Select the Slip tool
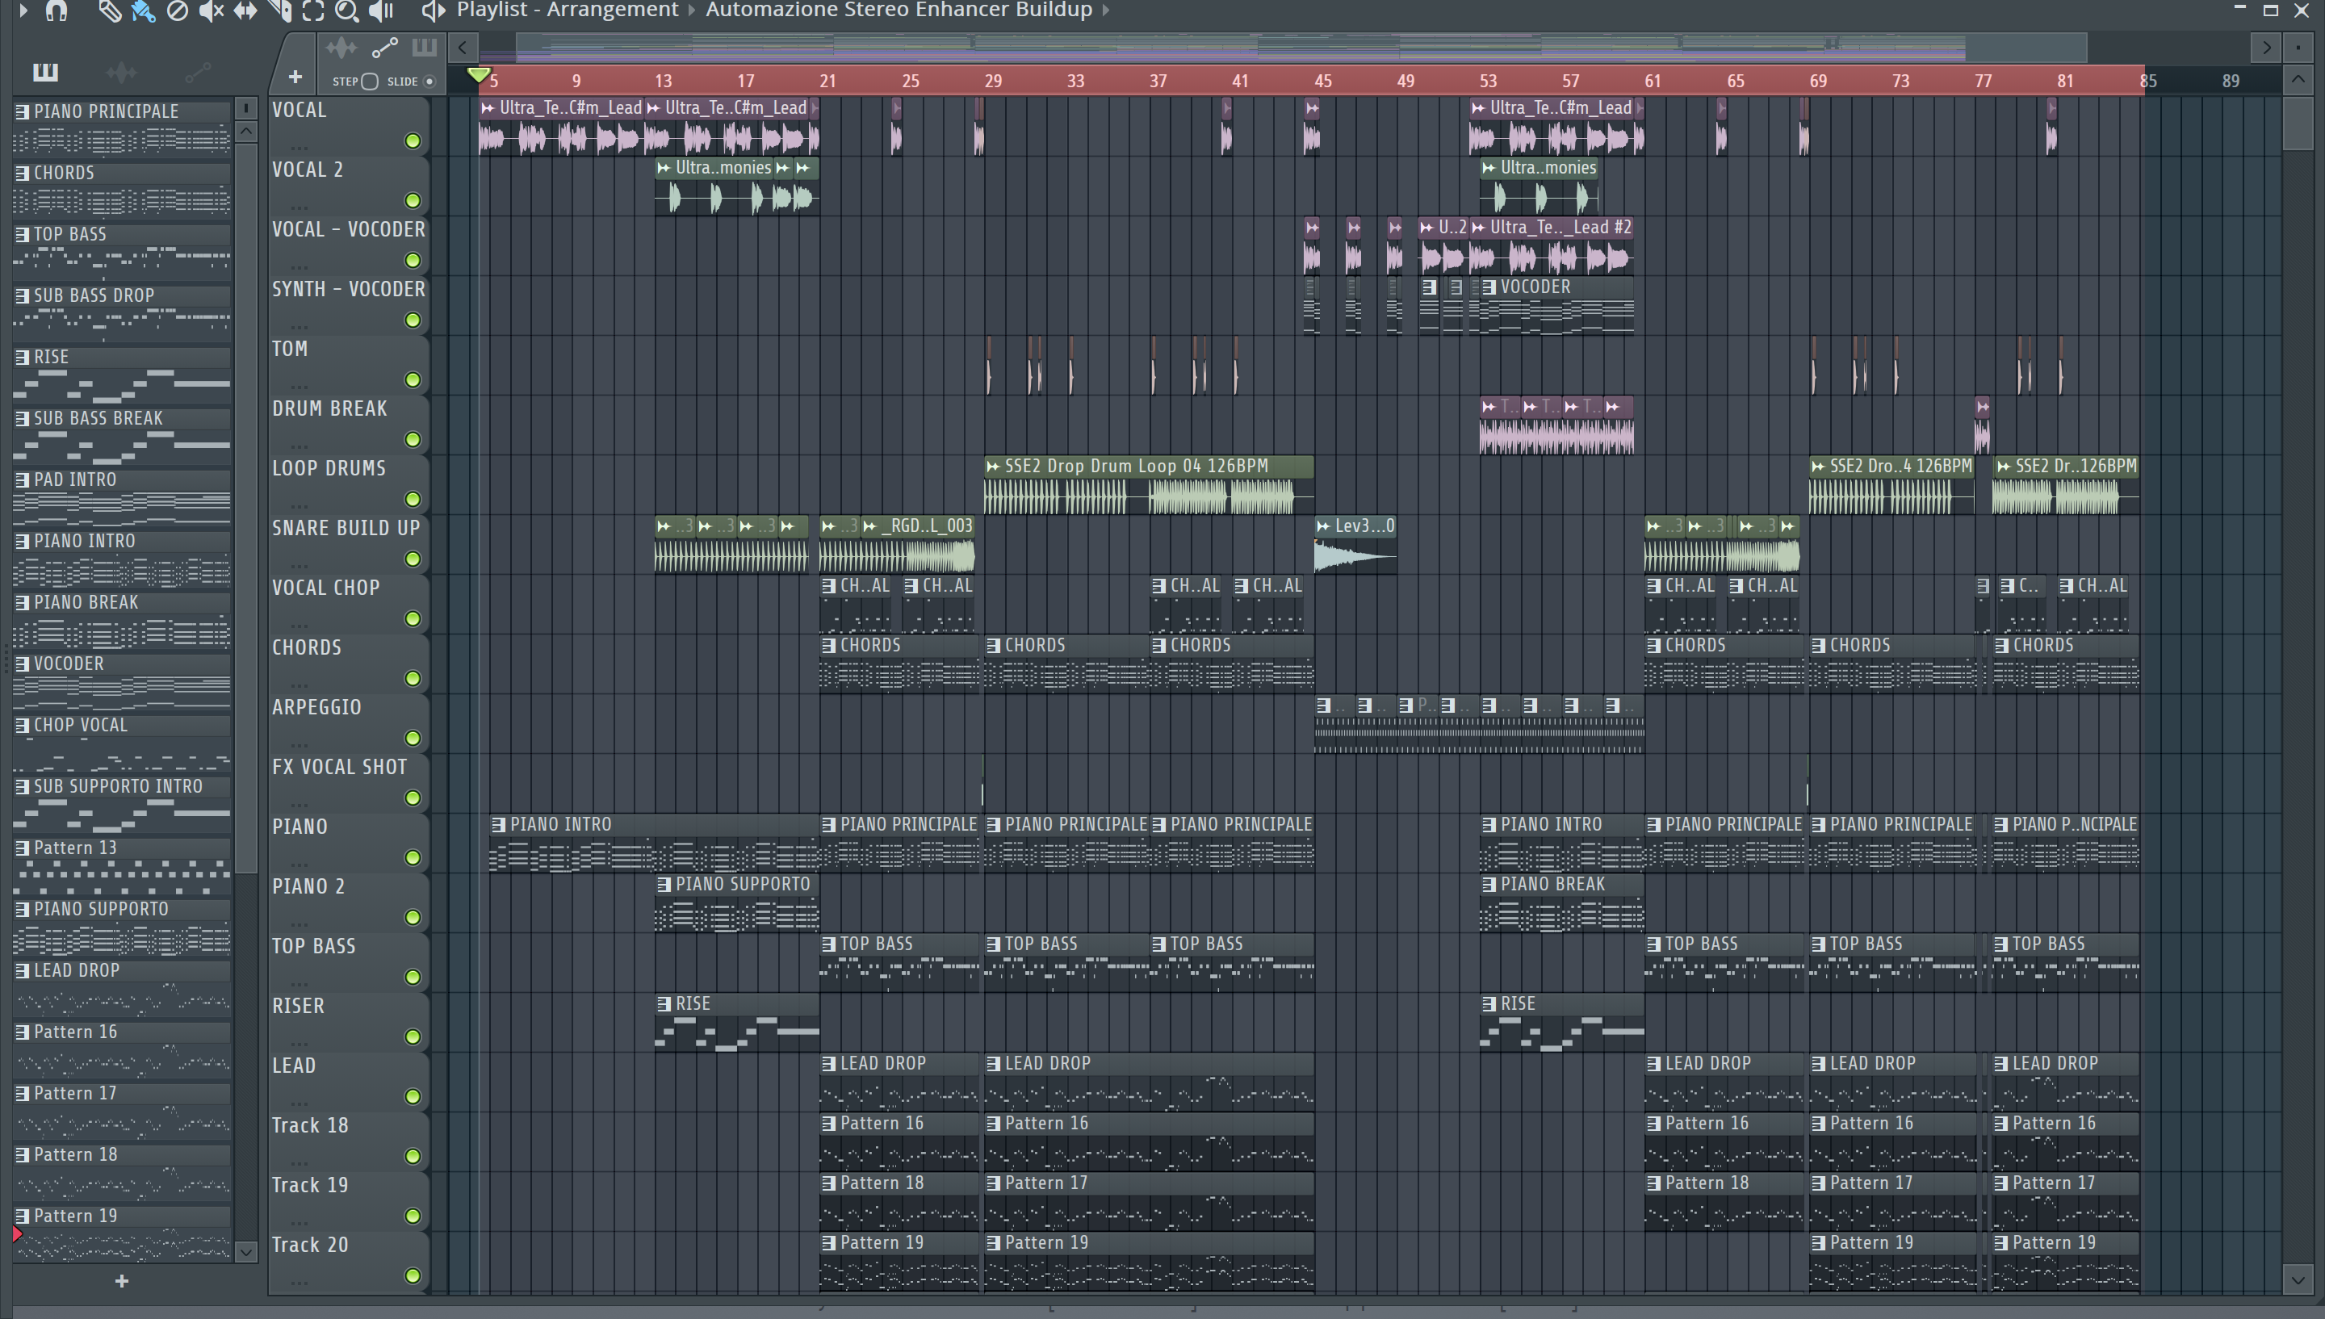2325x1319 pixels. tap(245, 10)
